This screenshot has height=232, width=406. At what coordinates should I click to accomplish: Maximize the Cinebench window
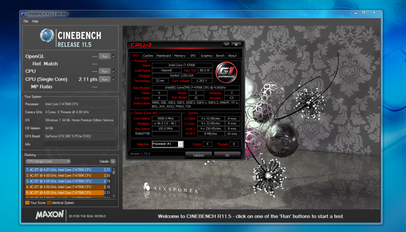point(363,12)
